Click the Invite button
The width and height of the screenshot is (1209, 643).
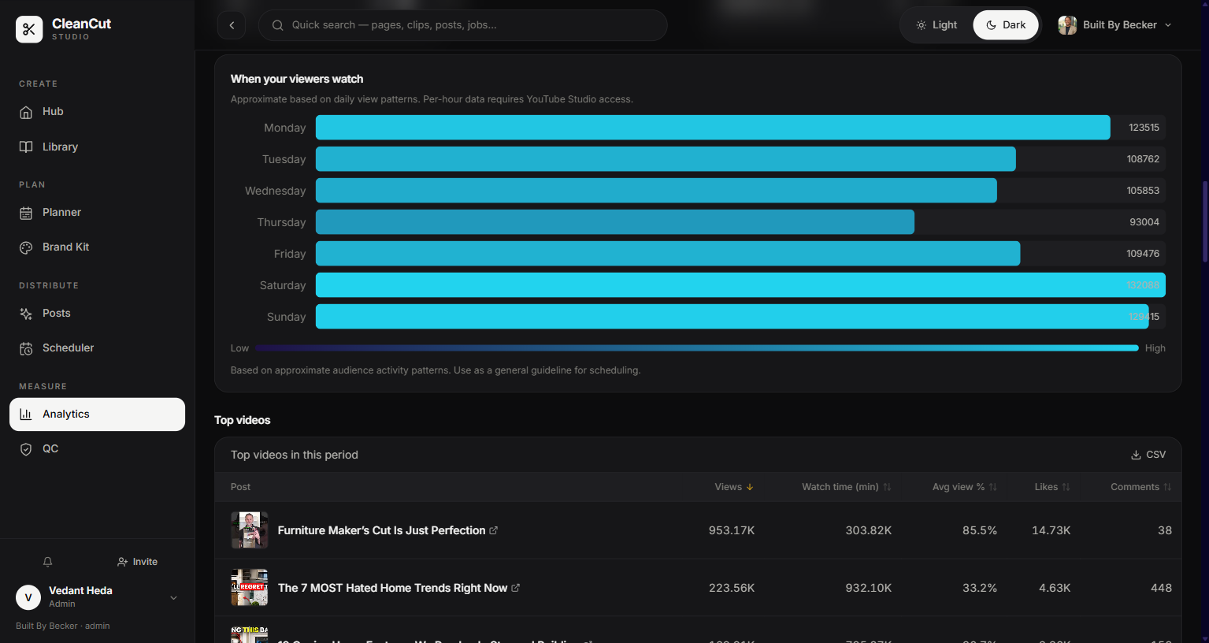pyautogui.click(x=137, y=562)
